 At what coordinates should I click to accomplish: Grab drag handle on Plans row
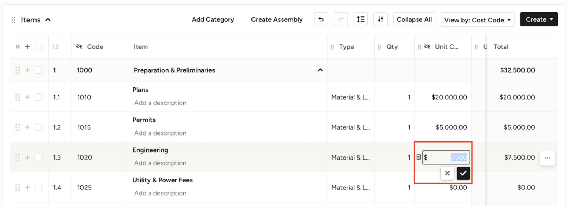(x=18, y=97)
